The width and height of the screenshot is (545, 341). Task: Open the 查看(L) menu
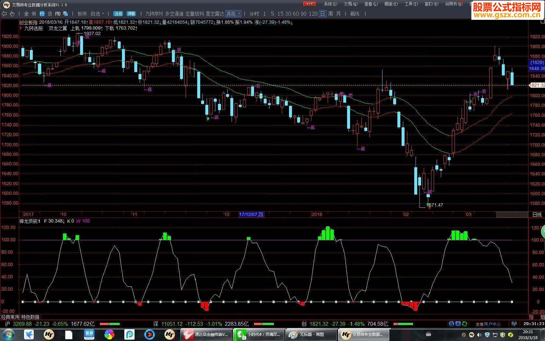tap(371, 4)
